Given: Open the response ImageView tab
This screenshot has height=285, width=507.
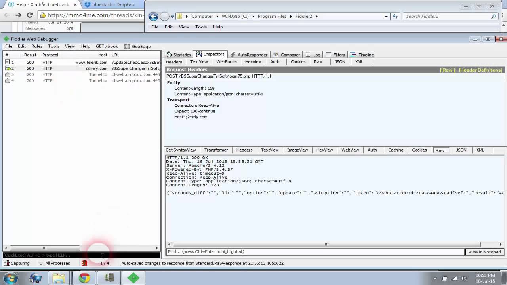Looking at the screenshot, I should 297,150.
